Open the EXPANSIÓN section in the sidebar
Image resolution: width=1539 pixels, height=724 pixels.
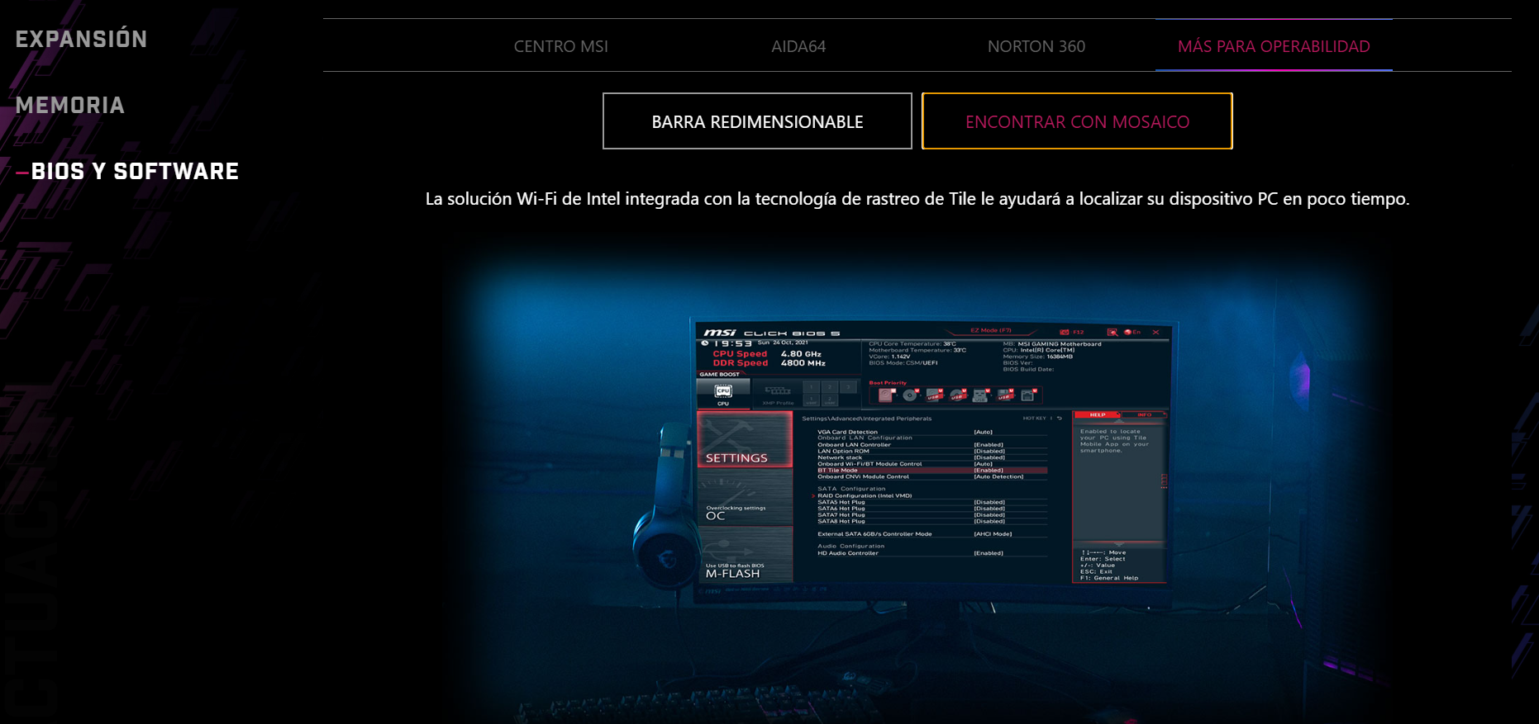tap(81, 39)
